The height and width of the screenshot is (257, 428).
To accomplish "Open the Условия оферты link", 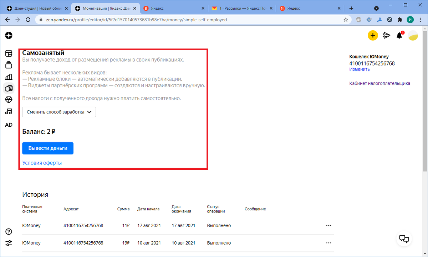I will (42, 163).
